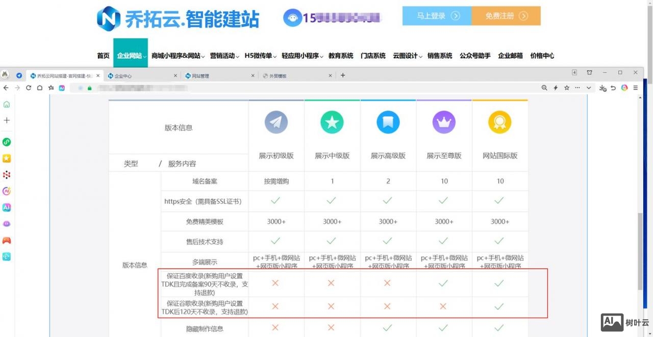Select the 展示至尊版 crown icon
The width and height of the screenshot is (653, 337).
point(444,122)
